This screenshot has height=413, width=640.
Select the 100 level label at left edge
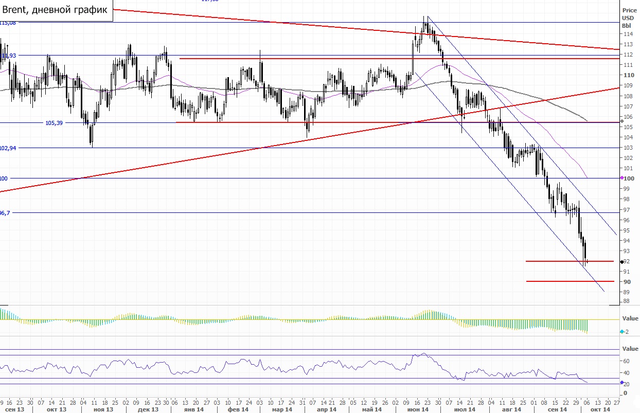coord(4,178)
